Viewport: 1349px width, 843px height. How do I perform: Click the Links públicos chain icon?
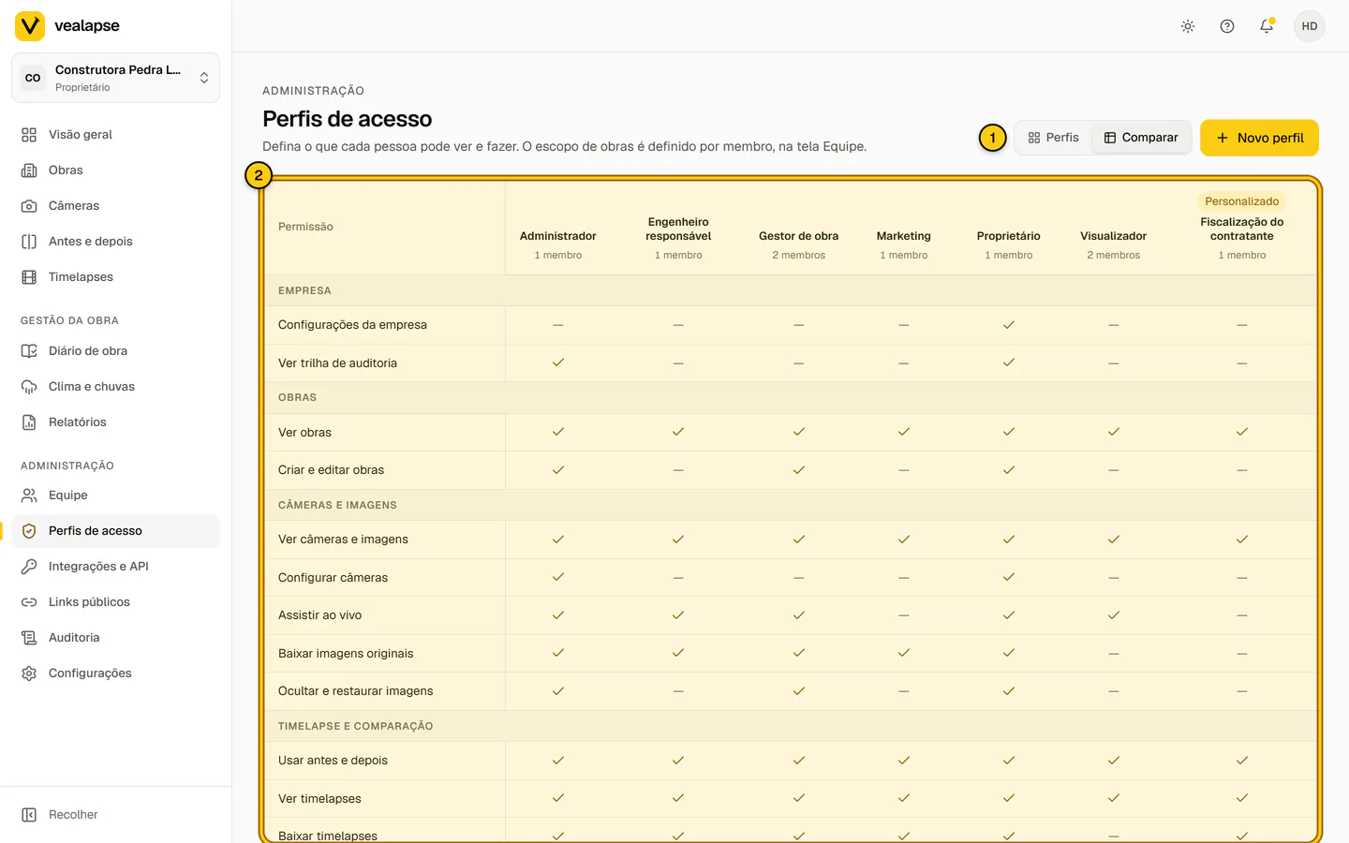pyautogui.click(x=29, y=602)
